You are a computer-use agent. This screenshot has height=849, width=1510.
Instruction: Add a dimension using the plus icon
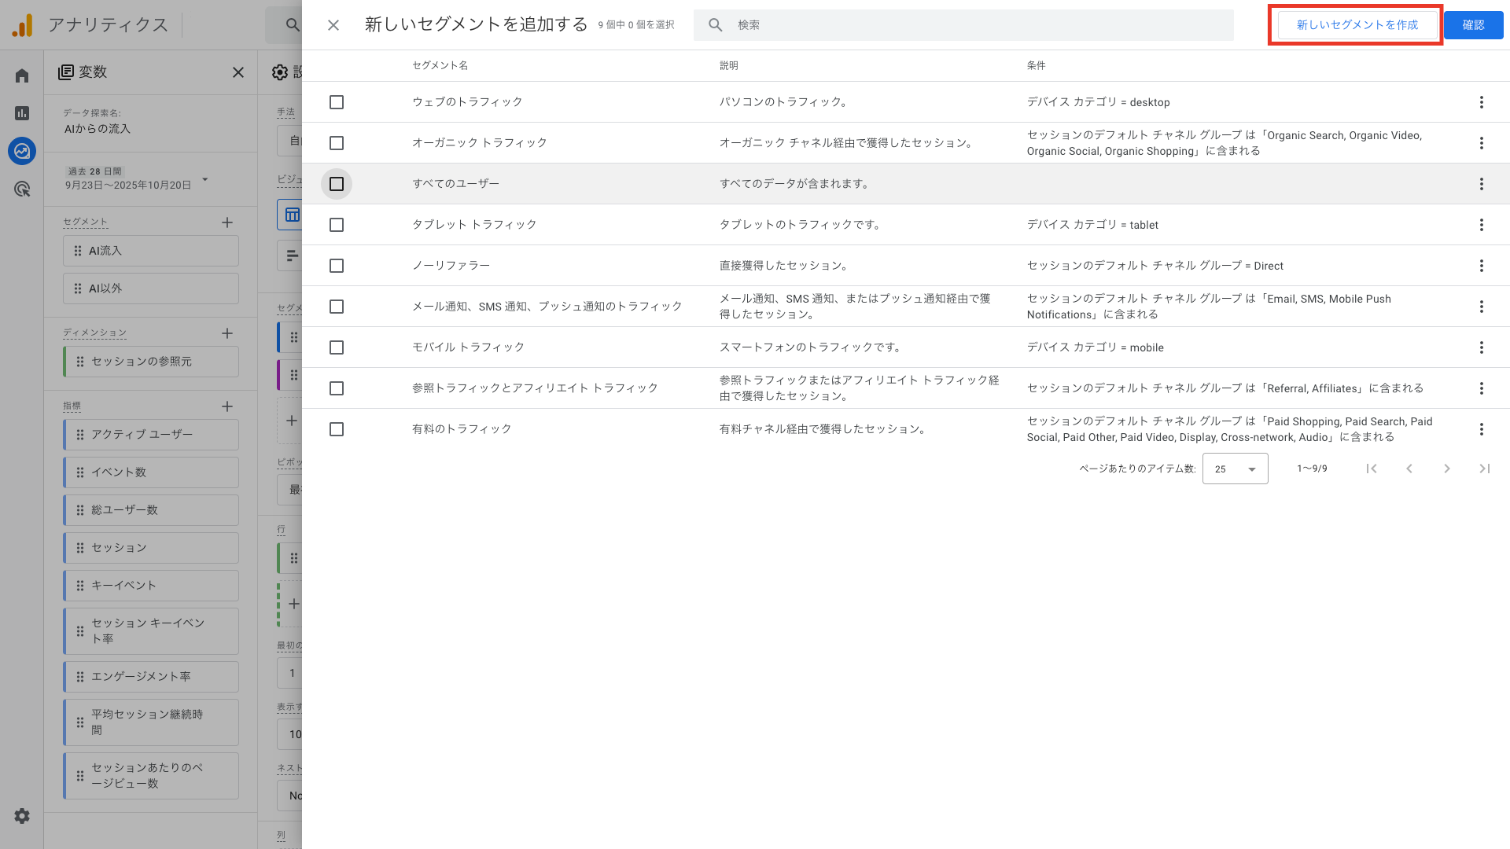pyautogui.click(x=227, y=333)
